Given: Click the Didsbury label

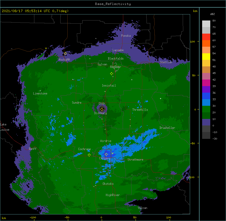Looking at the screenshot, I should tap(101, 113).
